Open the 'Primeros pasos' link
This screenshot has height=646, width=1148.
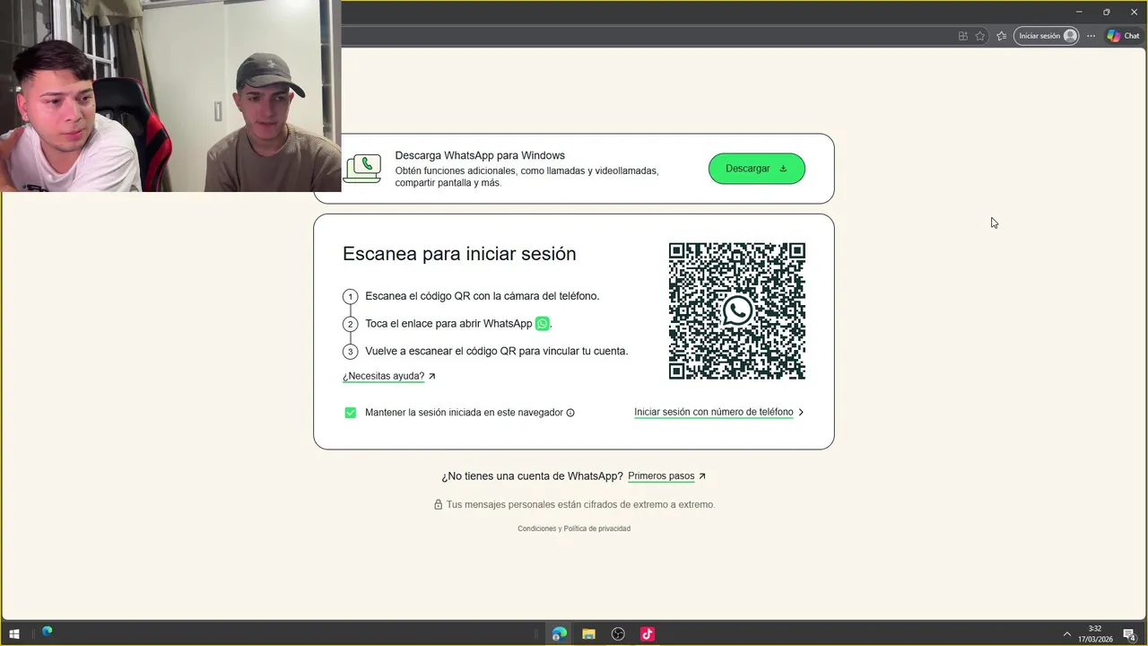666,476
